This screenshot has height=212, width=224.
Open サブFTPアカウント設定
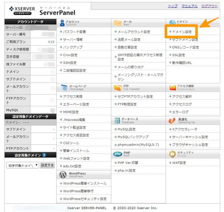tap(135, 97)
